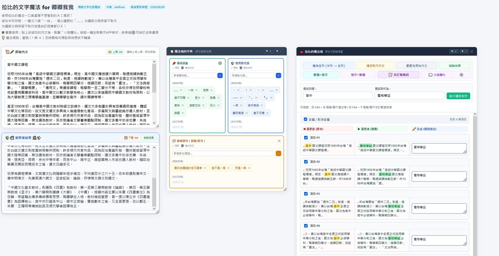The image size is (499, 256).
Task: Clear custom entries in 替換語句 panel
Action: point(188,146)
